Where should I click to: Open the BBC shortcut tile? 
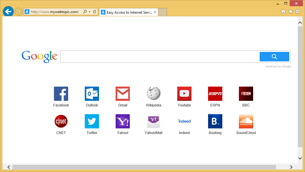click(x=246, y=93)
